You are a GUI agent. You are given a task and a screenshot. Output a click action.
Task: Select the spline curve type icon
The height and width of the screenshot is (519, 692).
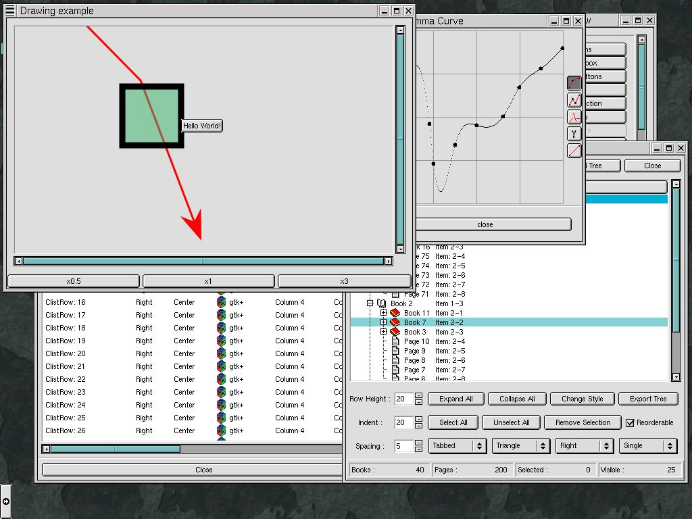[574, 83]
